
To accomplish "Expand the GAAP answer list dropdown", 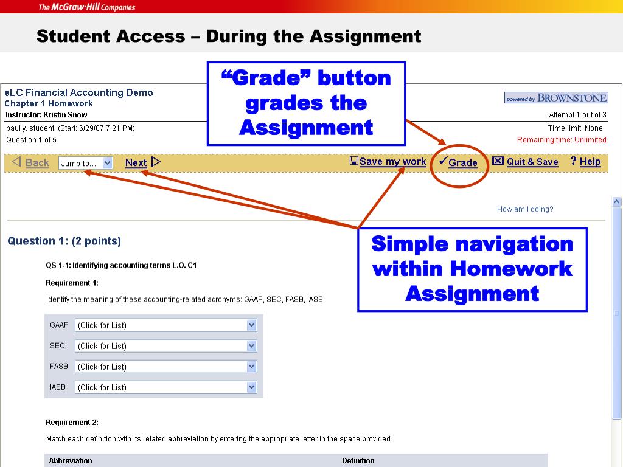I will (165, 325).
